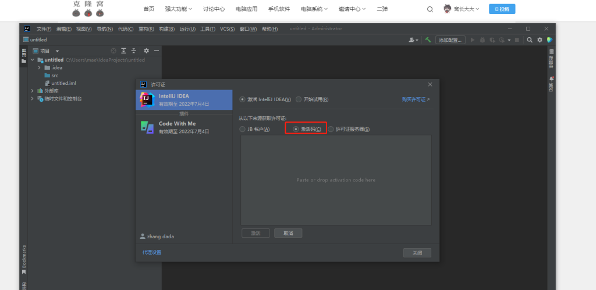Viewport: 596px width, 290px height.
Task: Click the Close (关闭) button in License dialog
Action: pos(417,253)
